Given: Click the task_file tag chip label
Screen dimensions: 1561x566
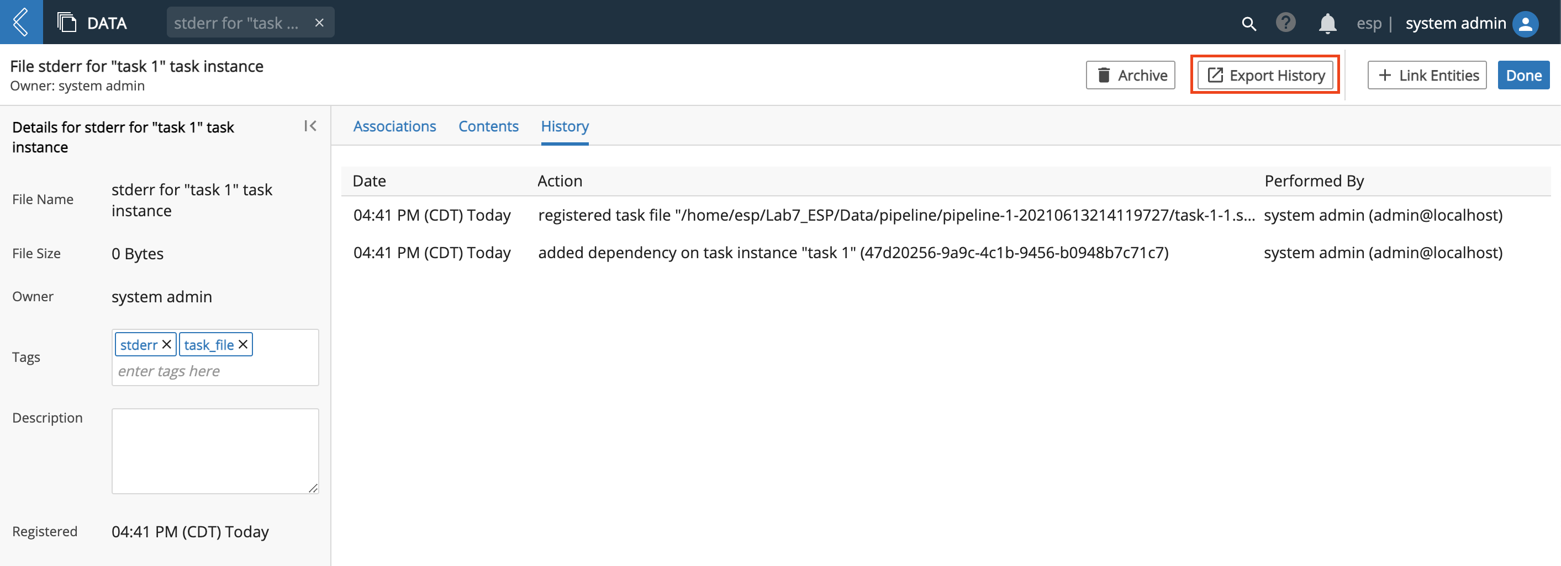Looking at the screenshot, I should pos(208,344).
